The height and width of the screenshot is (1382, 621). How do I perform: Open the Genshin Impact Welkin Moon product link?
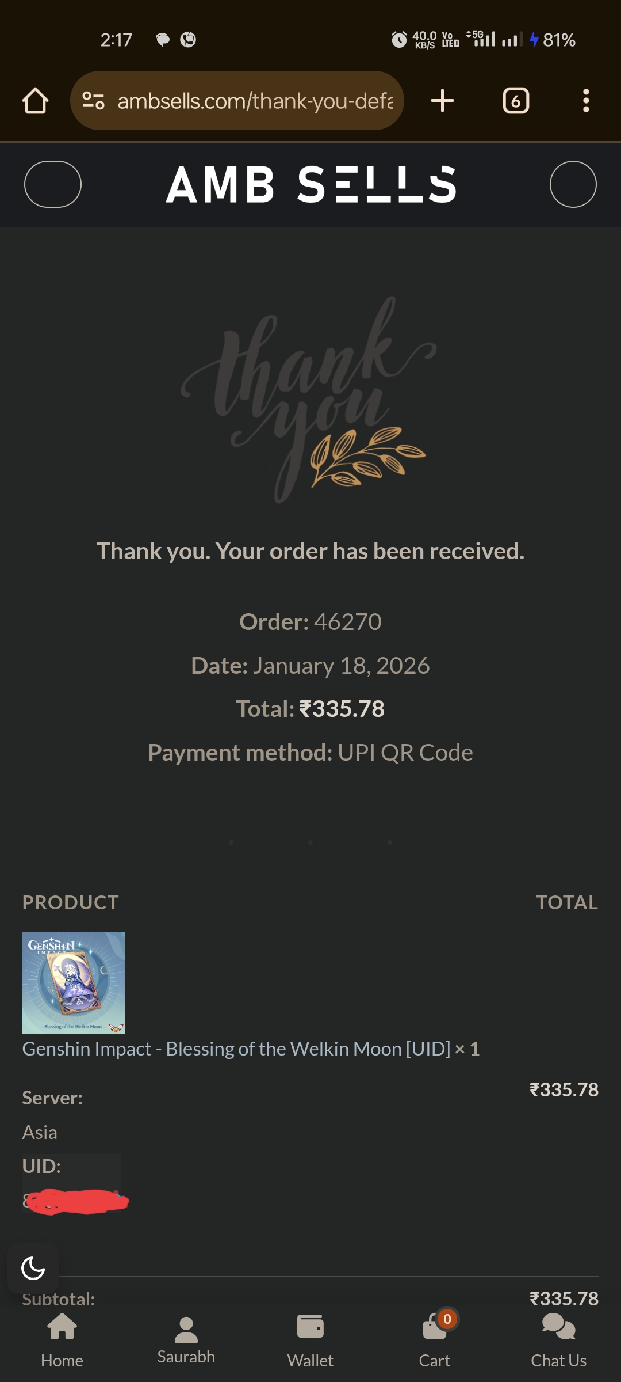pos(236,1049)
